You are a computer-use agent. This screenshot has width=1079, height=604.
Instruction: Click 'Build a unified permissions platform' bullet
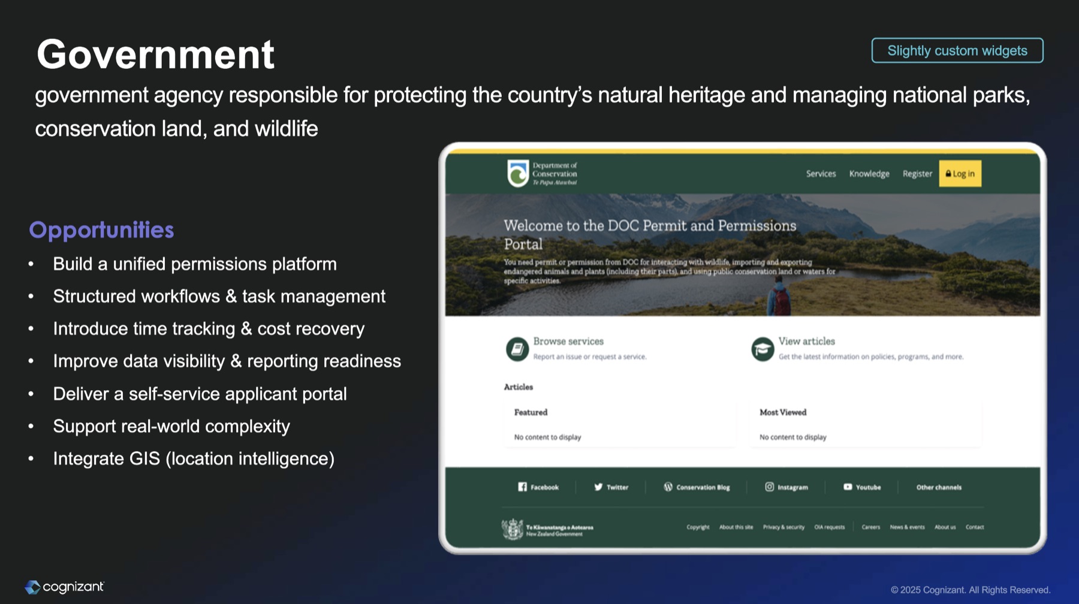coord(195,264)
